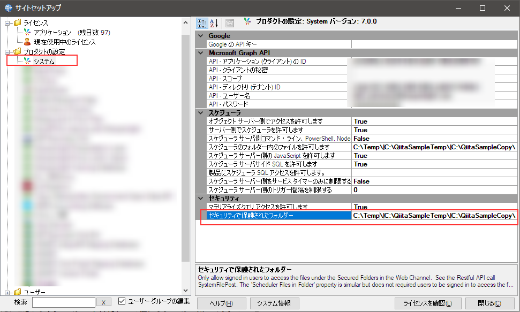
Task: Click the ライセンス folder icon in tree
Action: pyautogui.click(x=17, y=22)
